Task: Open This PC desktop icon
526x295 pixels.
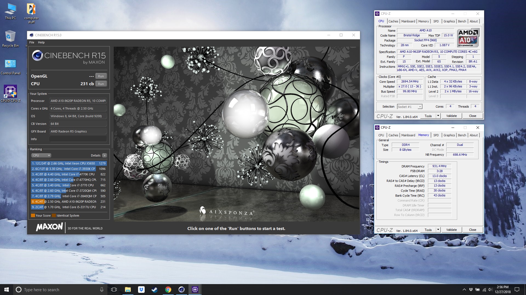Action: click(10, 11)
